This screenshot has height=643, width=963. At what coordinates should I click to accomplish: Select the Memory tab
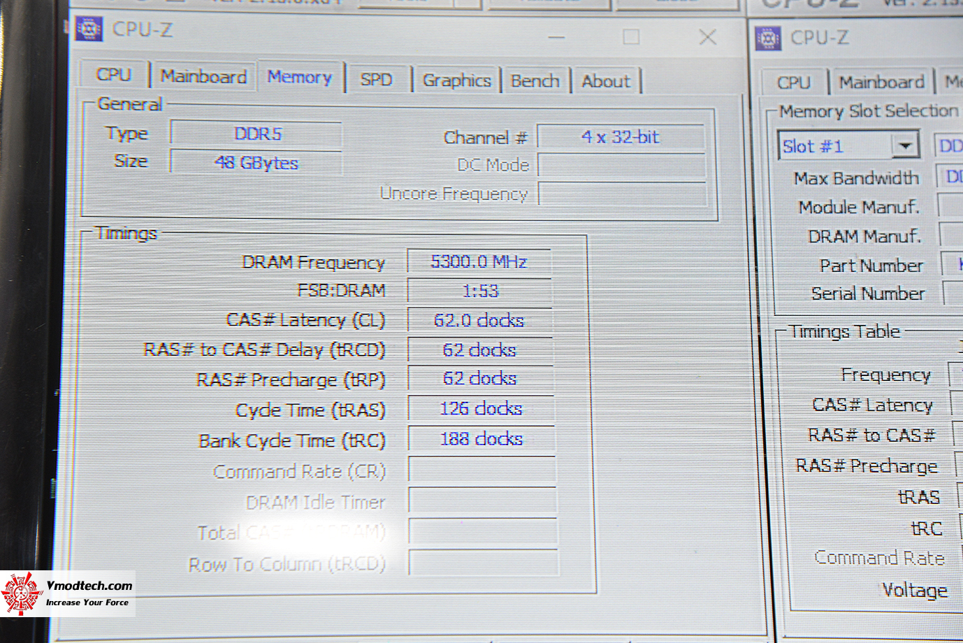pos(300,77)
